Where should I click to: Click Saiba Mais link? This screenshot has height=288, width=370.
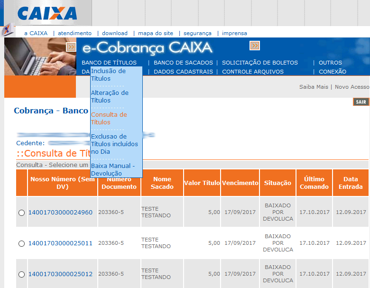tap(314, 87)
